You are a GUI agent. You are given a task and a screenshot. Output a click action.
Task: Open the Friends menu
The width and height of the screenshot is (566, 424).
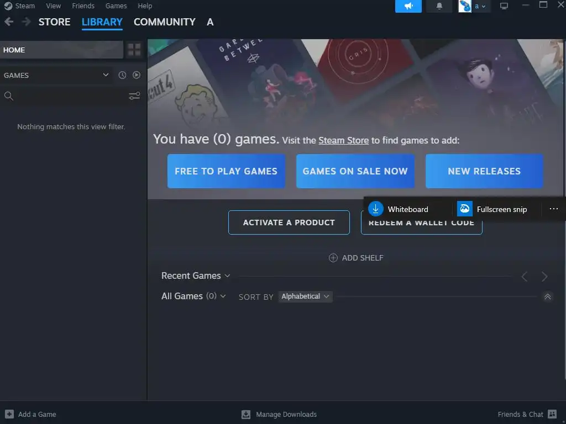tap(83, 6)
